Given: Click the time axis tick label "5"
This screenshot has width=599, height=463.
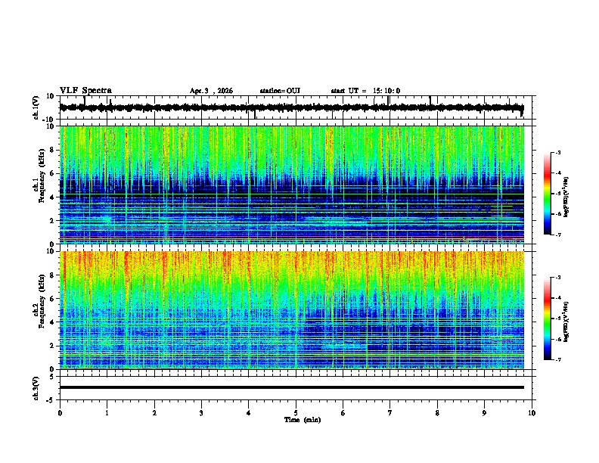Looking at the screenshot, I should point(296,413).
